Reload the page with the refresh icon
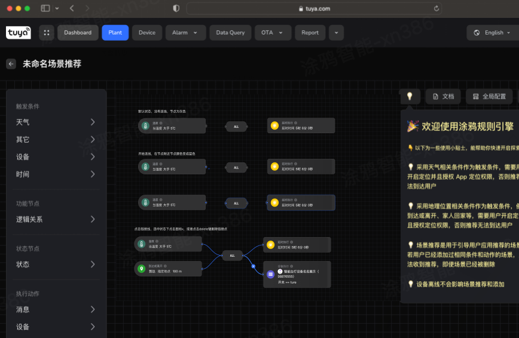 coord(436,8)
